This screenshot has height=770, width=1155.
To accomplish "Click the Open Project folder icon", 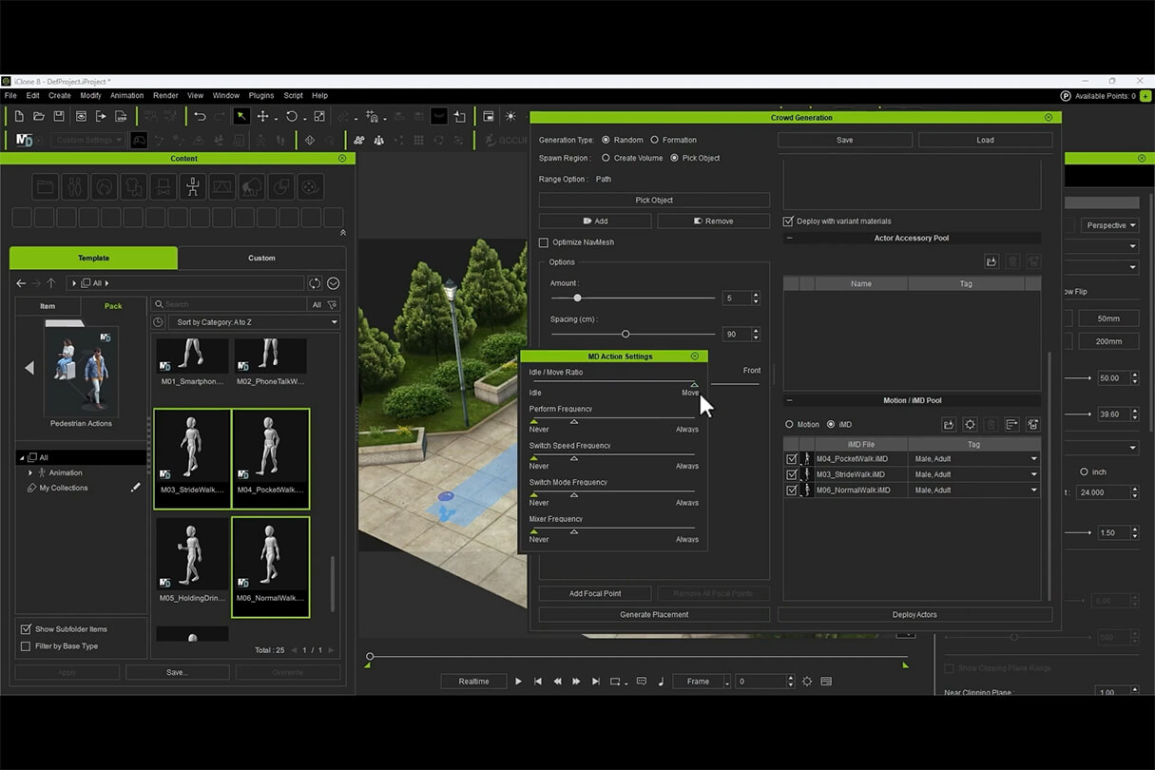I will point(39,116).
